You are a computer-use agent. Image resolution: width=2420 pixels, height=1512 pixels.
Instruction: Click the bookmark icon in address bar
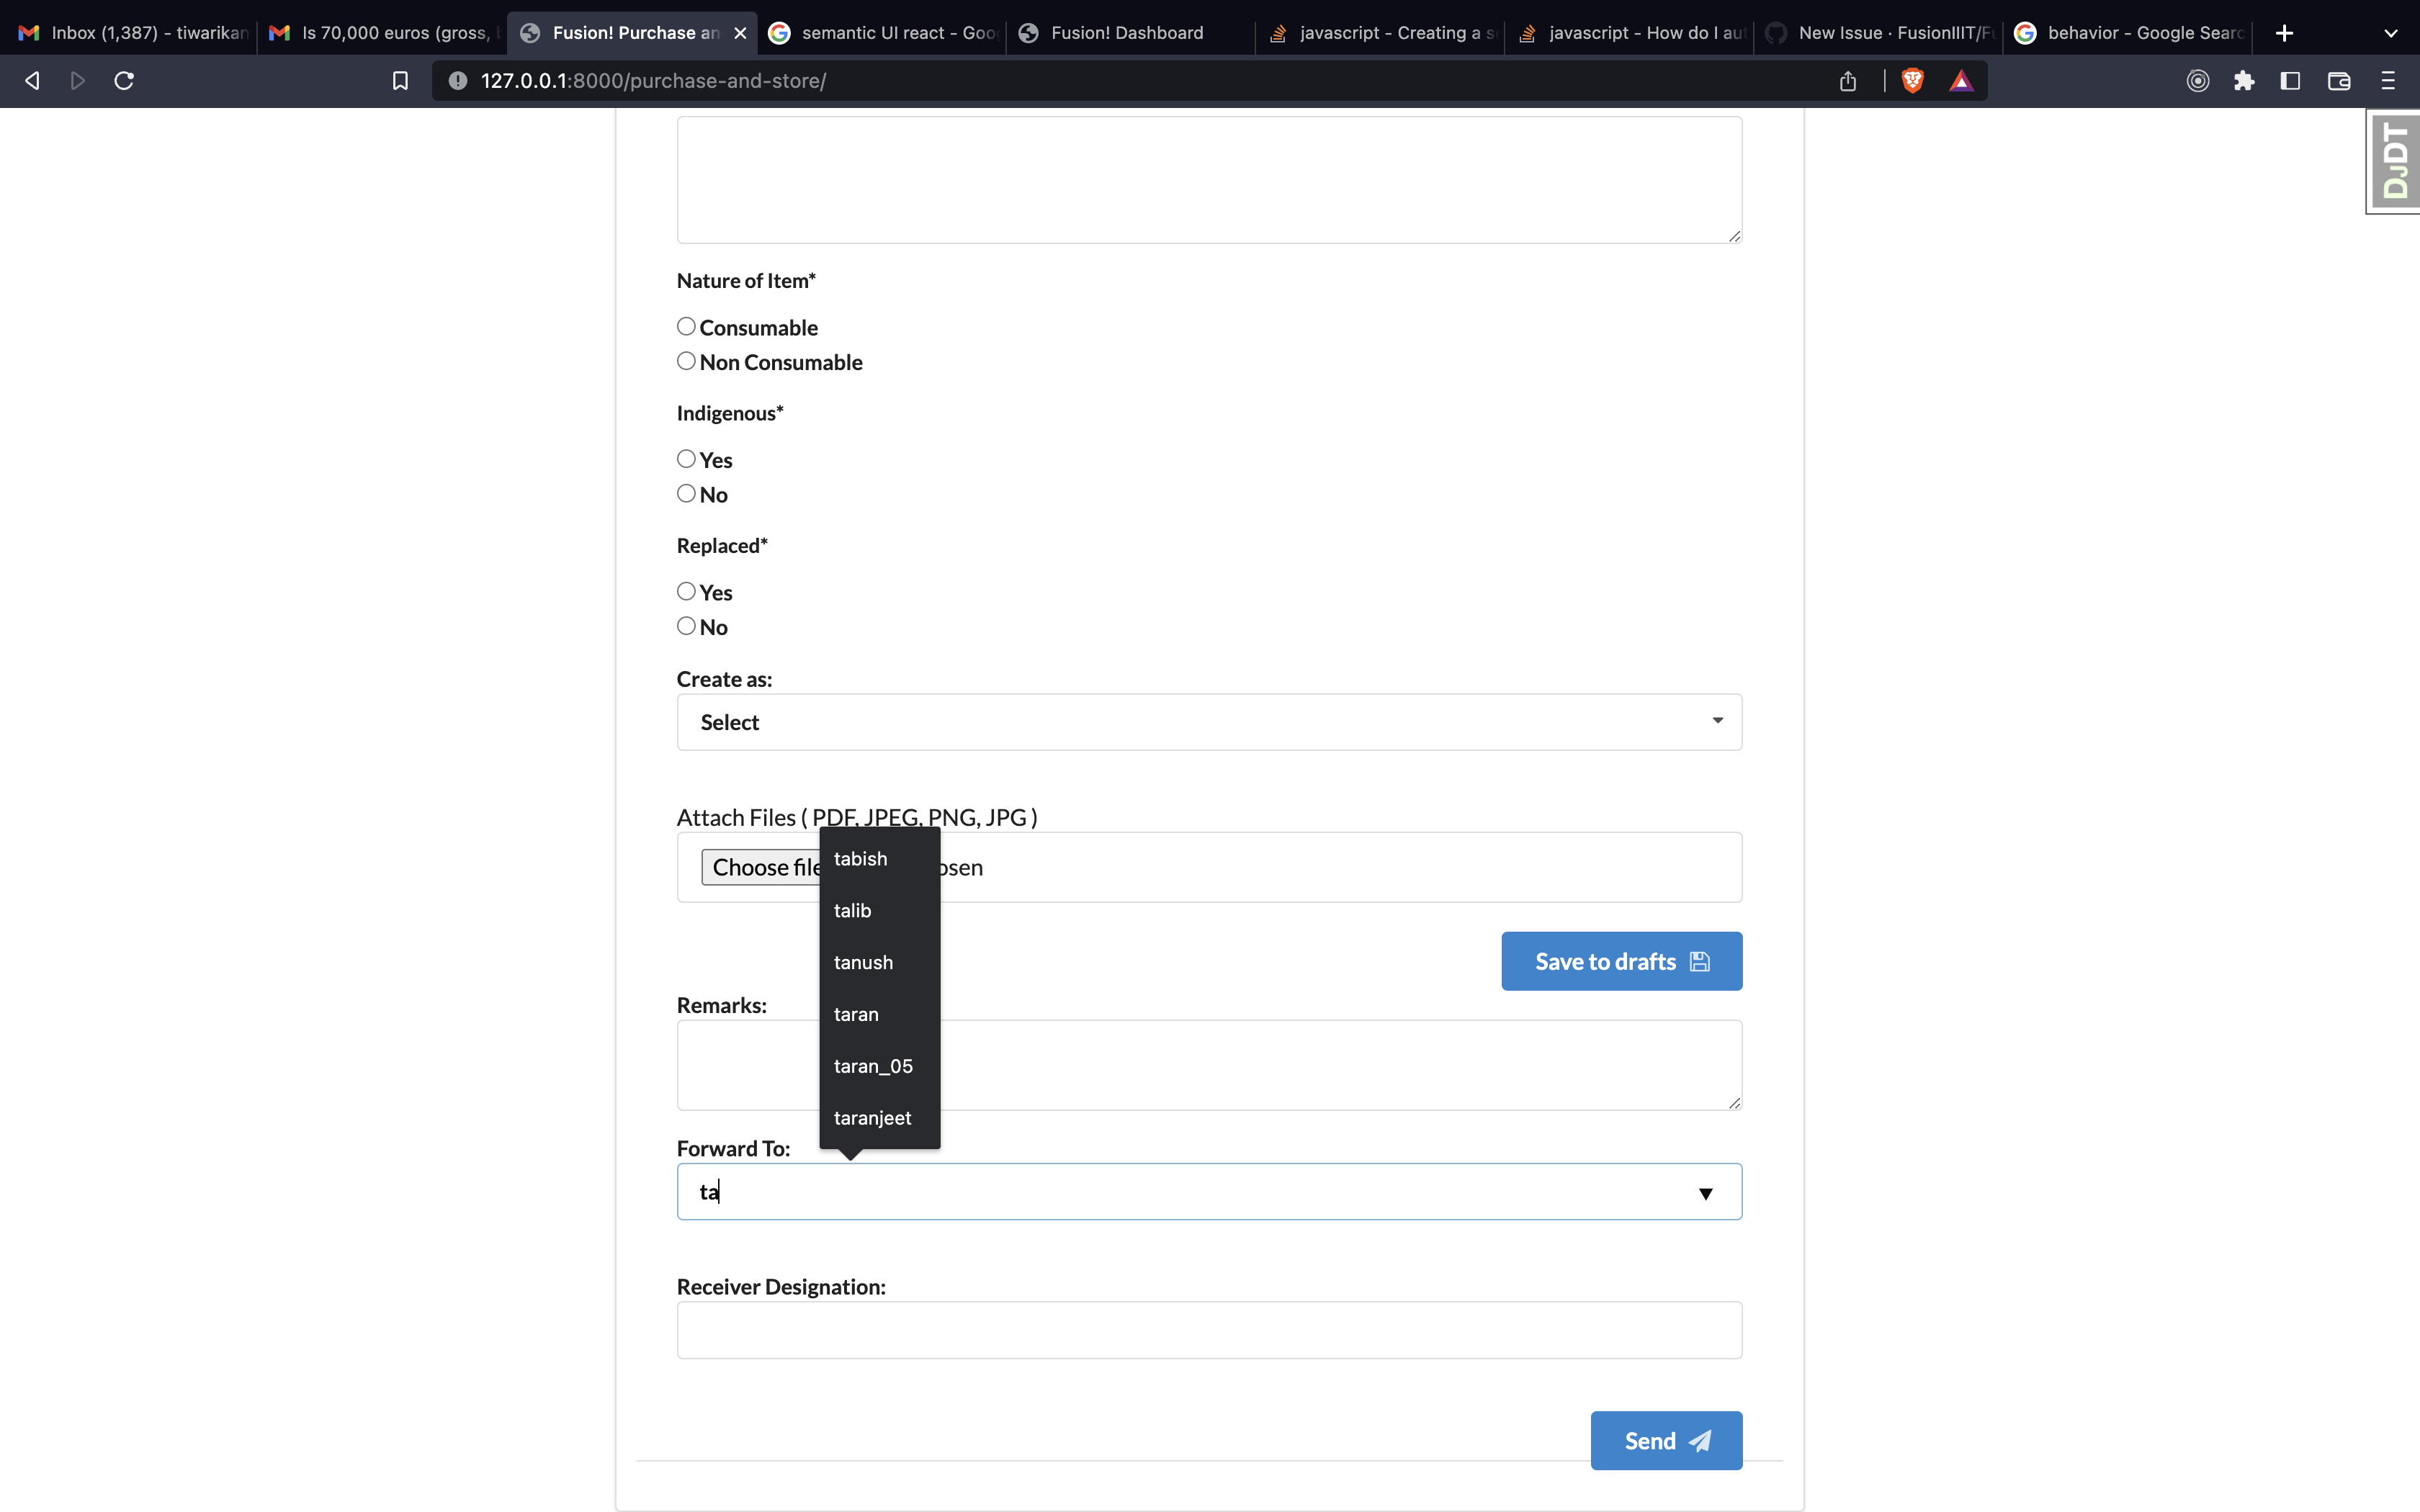tap(400, 81)
